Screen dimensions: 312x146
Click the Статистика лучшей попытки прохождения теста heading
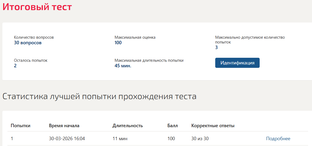99,96
